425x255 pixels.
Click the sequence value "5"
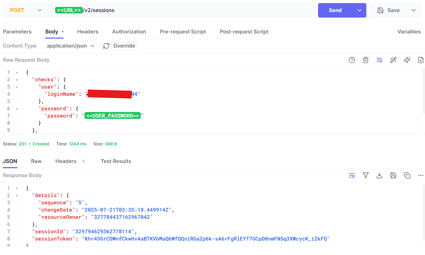click(80, 203)
